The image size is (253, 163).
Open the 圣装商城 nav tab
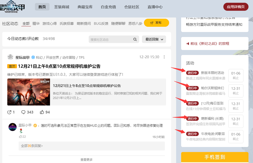tap(62, 7)
